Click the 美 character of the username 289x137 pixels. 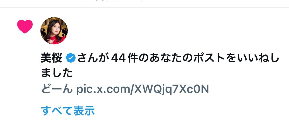coord(46,58)
